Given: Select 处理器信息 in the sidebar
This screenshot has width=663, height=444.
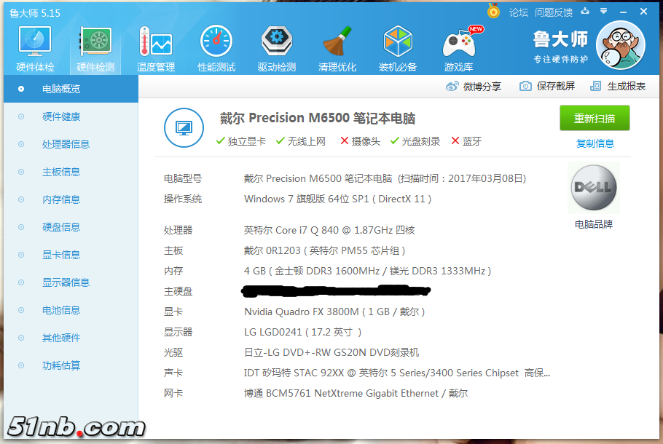Looking at the screenshot, I should pos(66,144).
